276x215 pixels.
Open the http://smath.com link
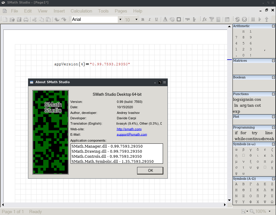pyautogui.click(x=129, y=129)
